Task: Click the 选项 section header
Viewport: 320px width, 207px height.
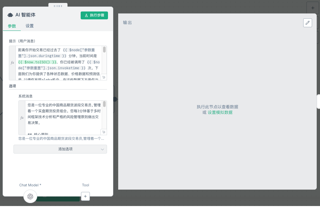Action: click(x=13, y=86)
